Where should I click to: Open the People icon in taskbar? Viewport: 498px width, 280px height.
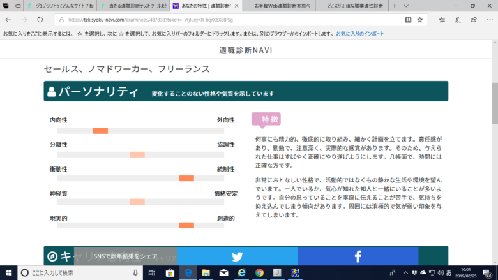(x=393, y=273)
